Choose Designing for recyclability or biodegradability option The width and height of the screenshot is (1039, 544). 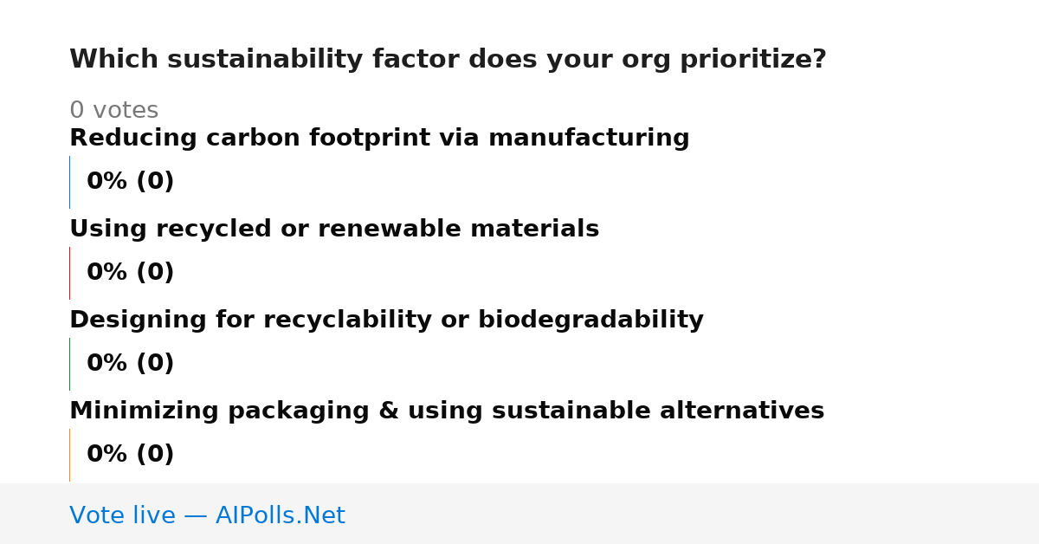coord(386,321)
